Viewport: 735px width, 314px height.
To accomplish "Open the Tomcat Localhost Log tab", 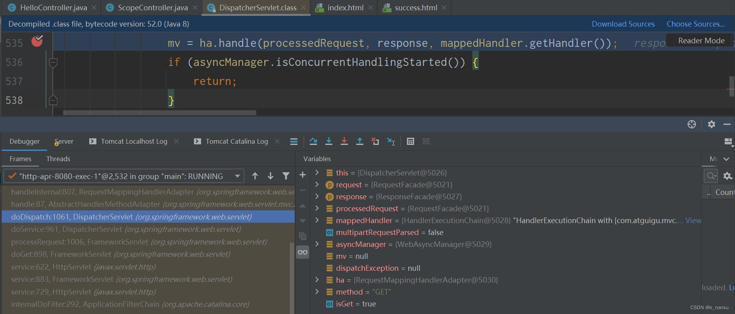I will pyautogui.click(x=129, y=141).
